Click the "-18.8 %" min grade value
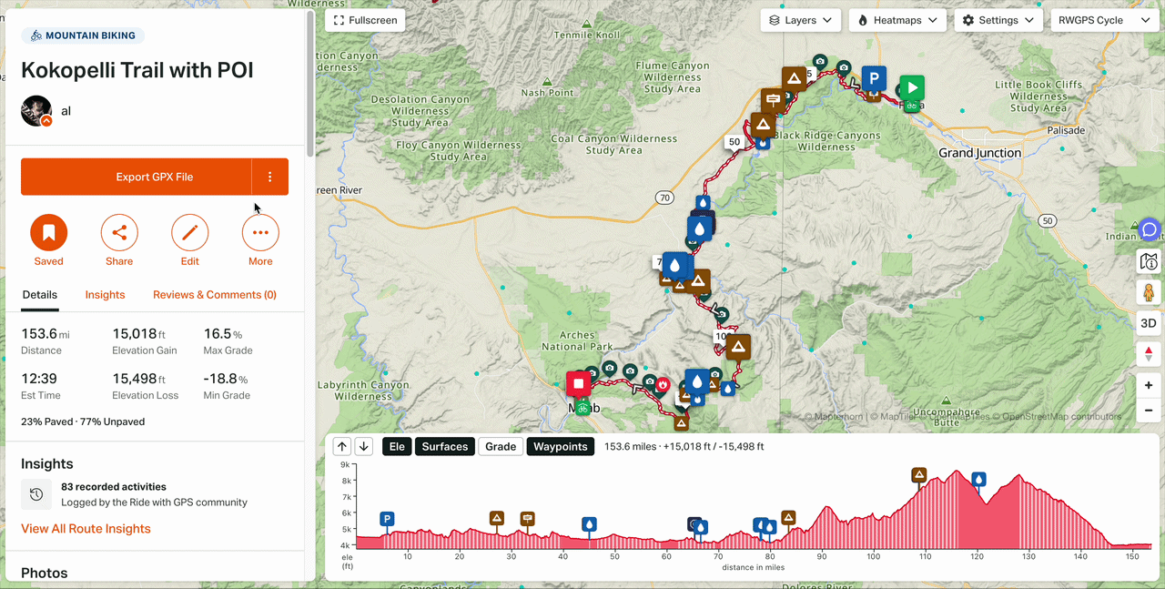Screen dimensions: 1165x589 point(227,379)
